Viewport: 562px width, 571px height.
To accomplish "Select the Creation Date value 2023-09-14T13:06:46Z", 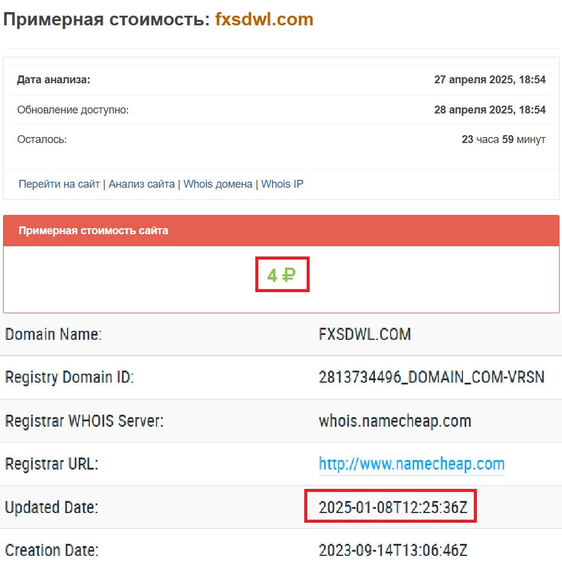I will [393, 550].
